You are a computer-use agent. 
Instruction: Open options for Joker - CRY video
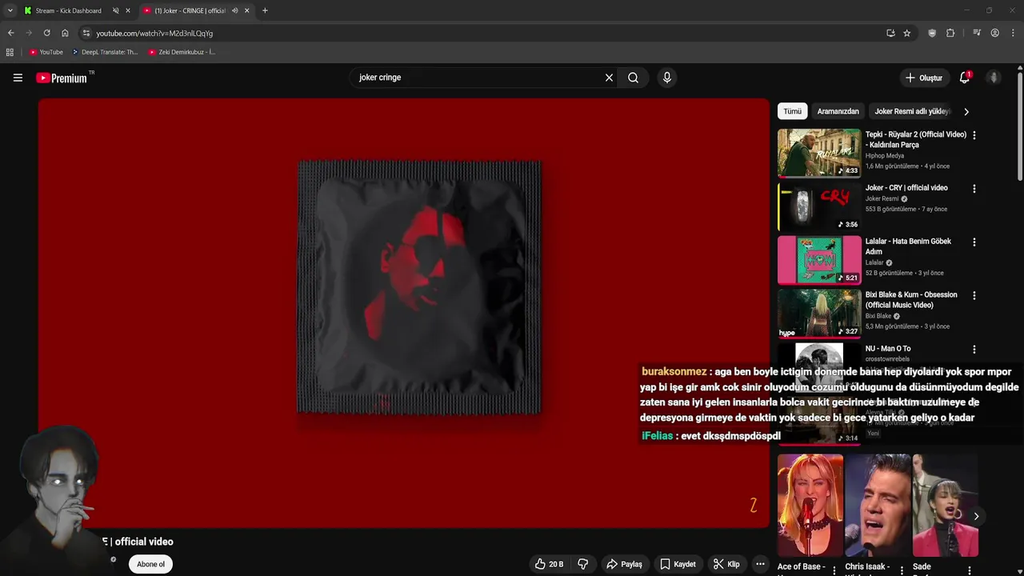point(974,189)
